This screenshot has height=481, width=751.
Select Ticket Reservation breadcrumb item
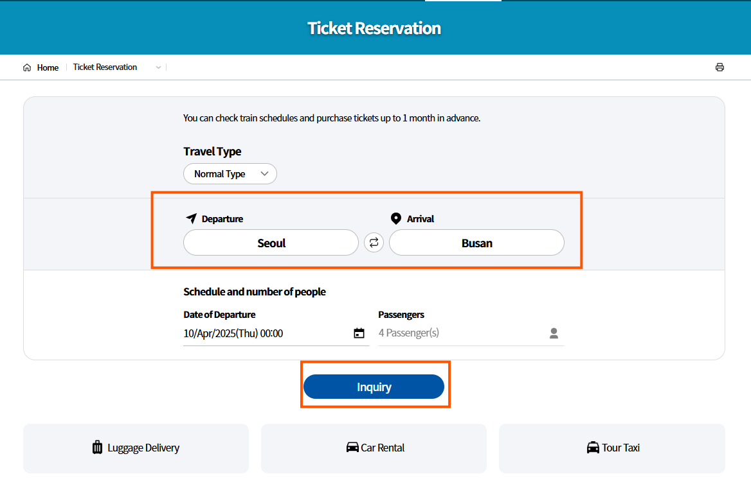pos(105,67)
